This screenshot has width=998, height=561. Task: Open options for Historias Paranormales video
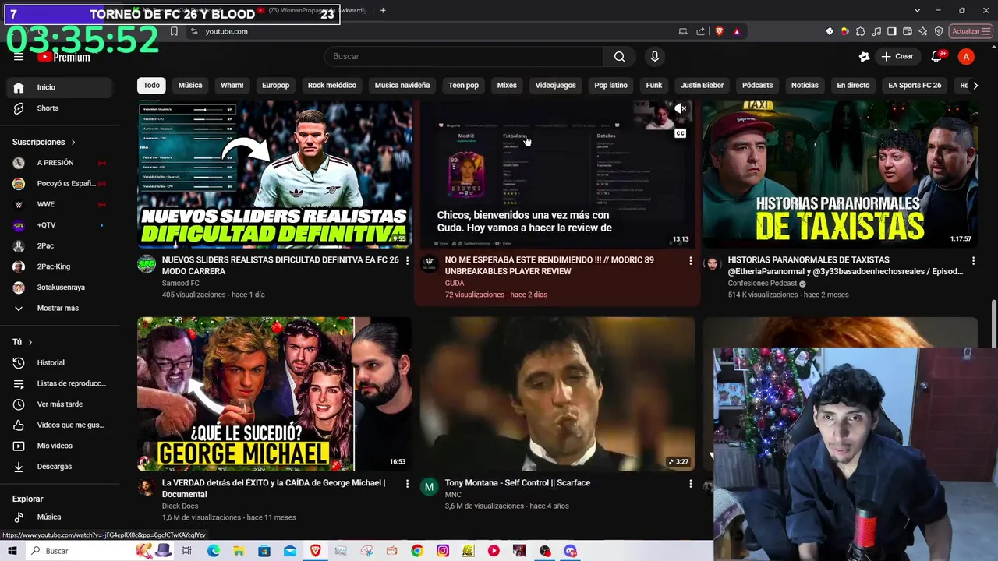coord(973,260)
